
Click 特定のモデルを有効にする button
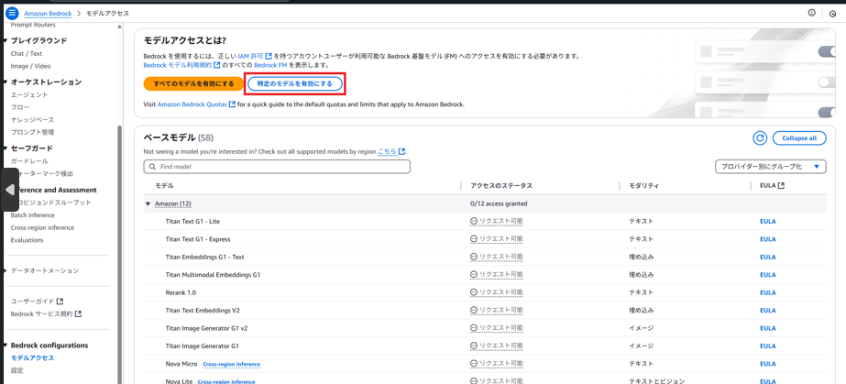coord(295,83)
